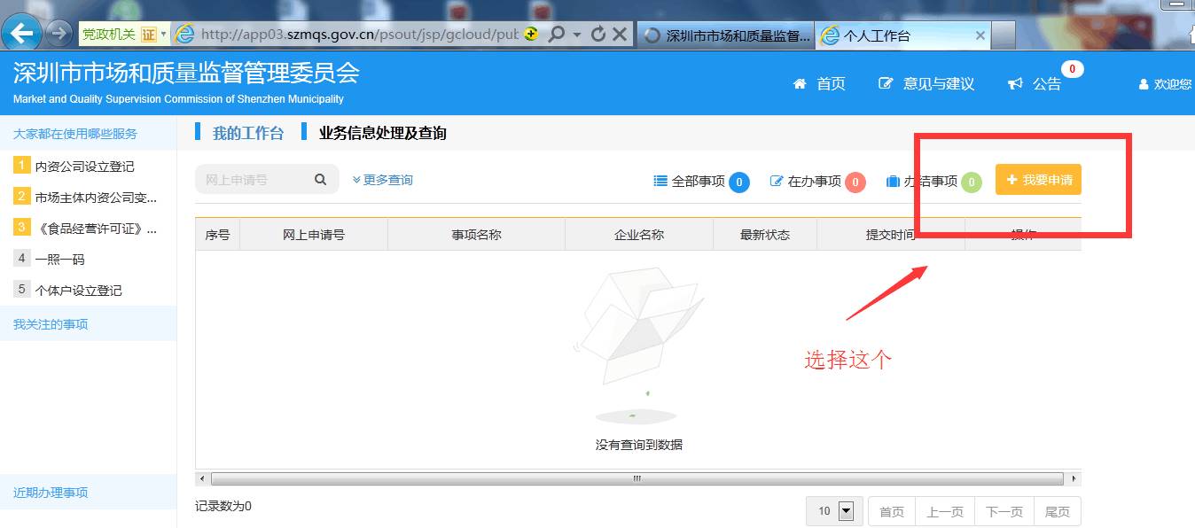This screenshot has width=1195, height=528.
Task: Click 下一页 in the pagination controls
Action: coord(1004,510)
